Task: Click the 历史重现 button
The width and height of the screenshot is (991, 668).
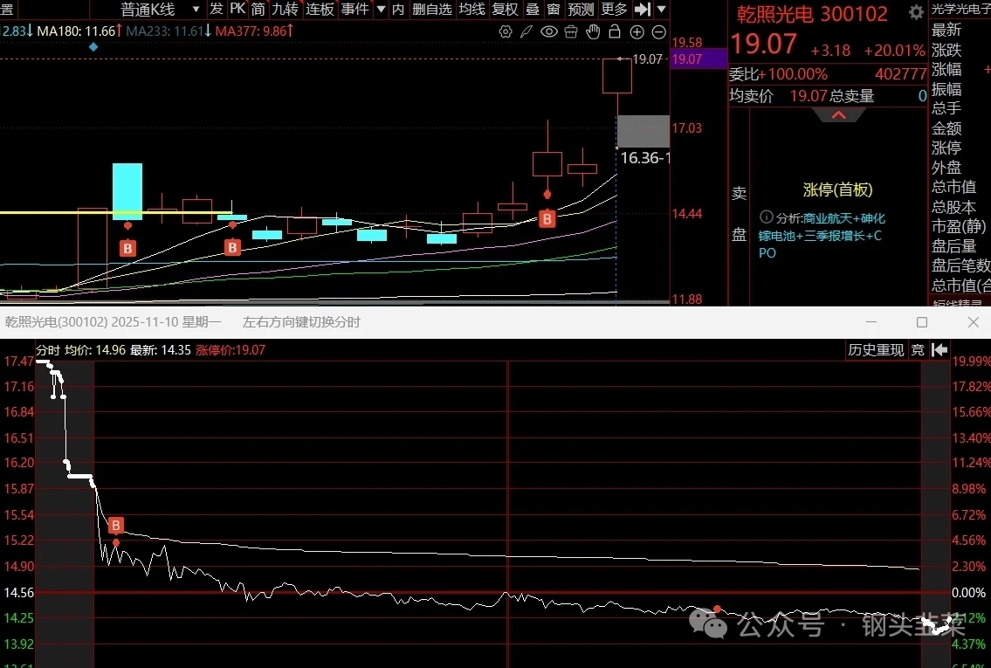Action: 876,349
